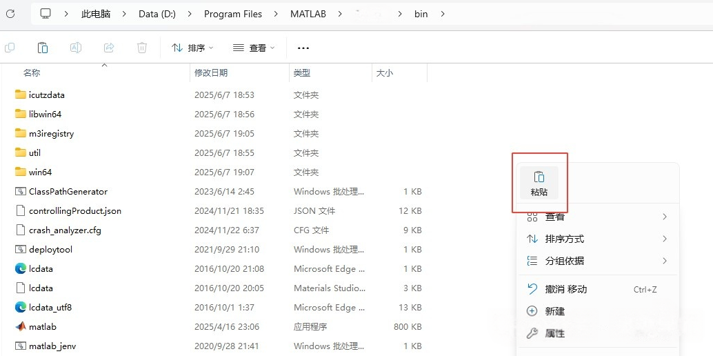Viewport: 713px width, 356px height.
Task: Navigate to Program Files breadcrumb
Action: click(x=233, y=14)
